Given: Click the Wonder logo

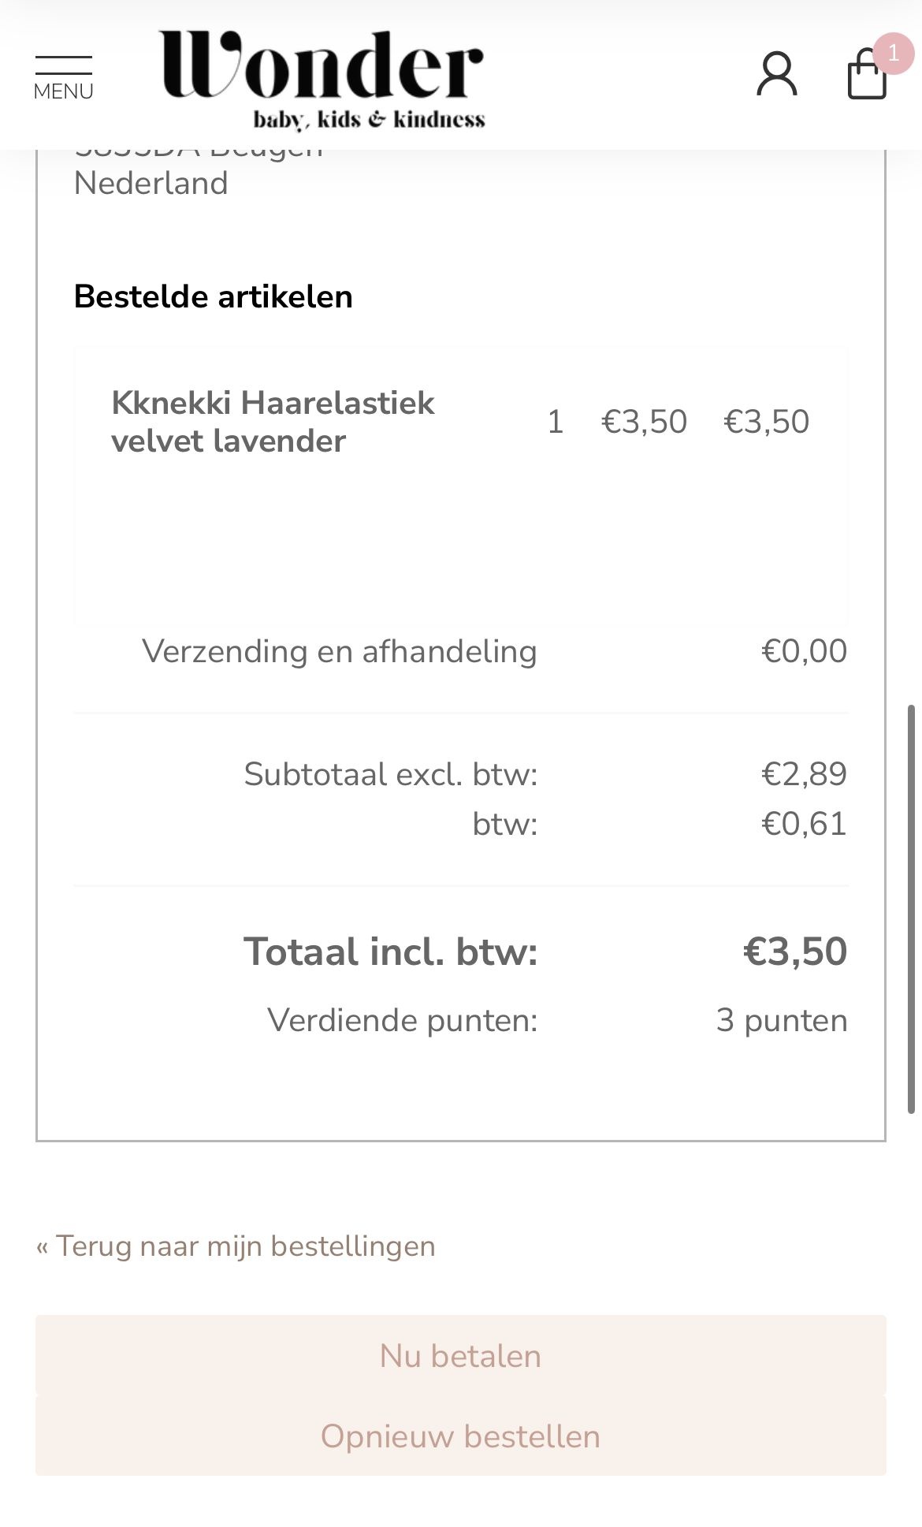Looking at the screenshot, I should click(x=322, y=79).
